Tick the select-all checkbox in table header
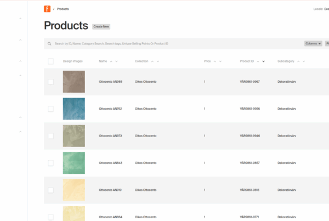The width and height of the screenshot is (329, 221). pyautogui.click(x=50, y=61)
